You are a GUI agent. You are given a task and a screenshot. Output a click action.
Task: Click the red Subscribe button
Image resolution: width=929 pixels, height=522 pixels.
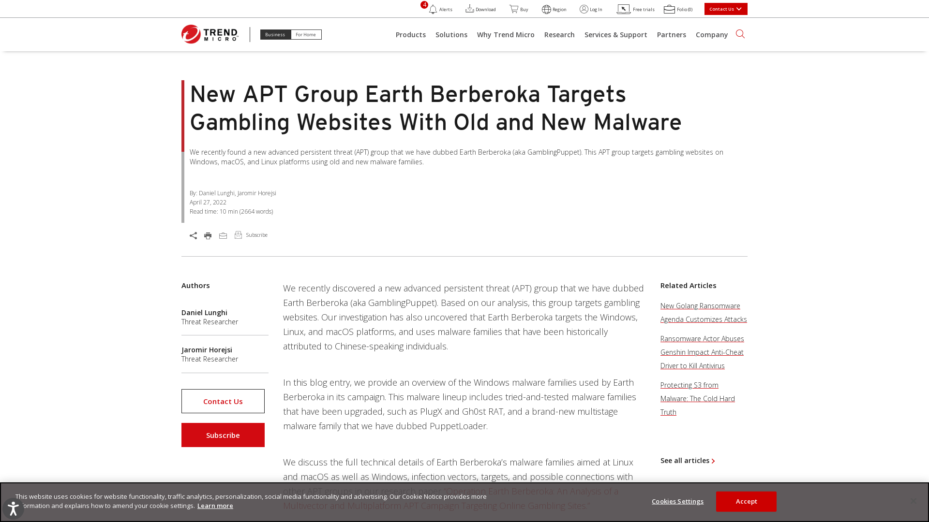[223, 435]
